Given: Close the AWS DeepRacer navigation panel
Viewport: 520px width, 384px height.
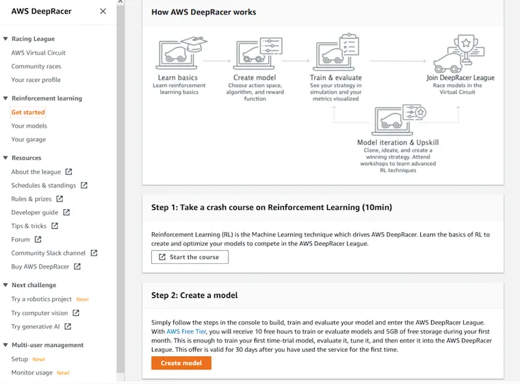Looking at the screenshot, I should (103, 11).
